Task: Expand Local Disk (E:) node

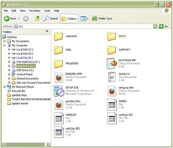Action: coord(9,58)
